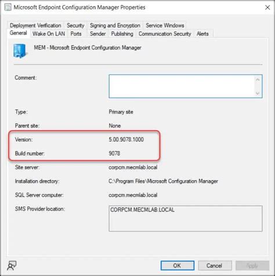Open the Publishing tab
This screenshot has height=276, width=275.
click(122, 34)
